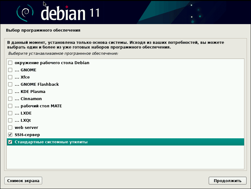Select the '... Xfce' row text
Image resolution: width=251 pixels, height=189 pixels.
tap(22, 77)
